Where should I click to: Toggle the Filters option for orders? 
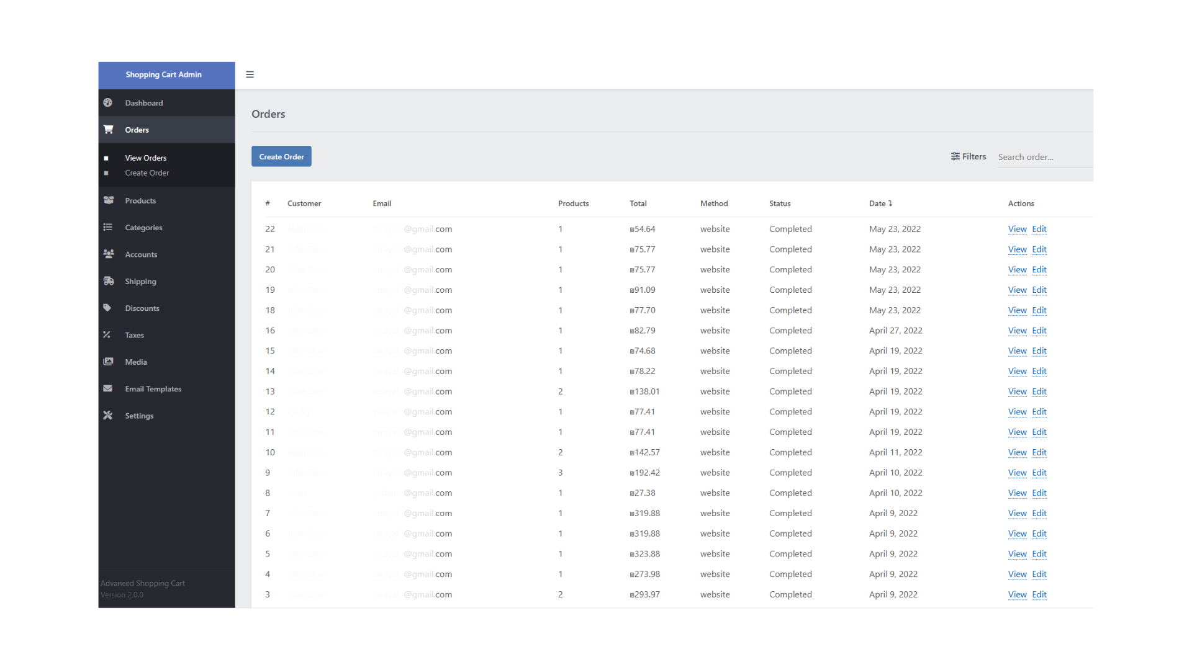[x=968, y=156]
